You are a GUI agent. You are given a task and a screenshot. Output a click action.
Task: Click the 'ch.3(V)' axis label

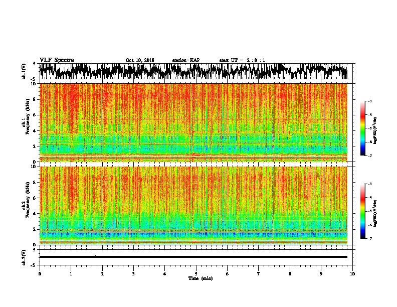click(x=24, y=257)
